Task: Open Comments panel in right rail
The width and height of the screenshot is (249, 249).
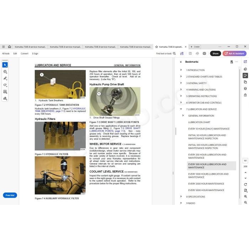Action: tap(245, 69)
